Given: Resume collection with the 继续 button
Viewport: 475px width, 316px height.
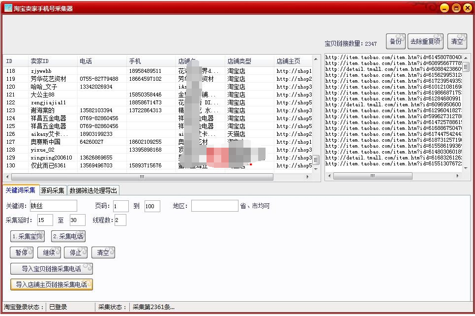Looking at the screenshot, I should tap(49, 252).
